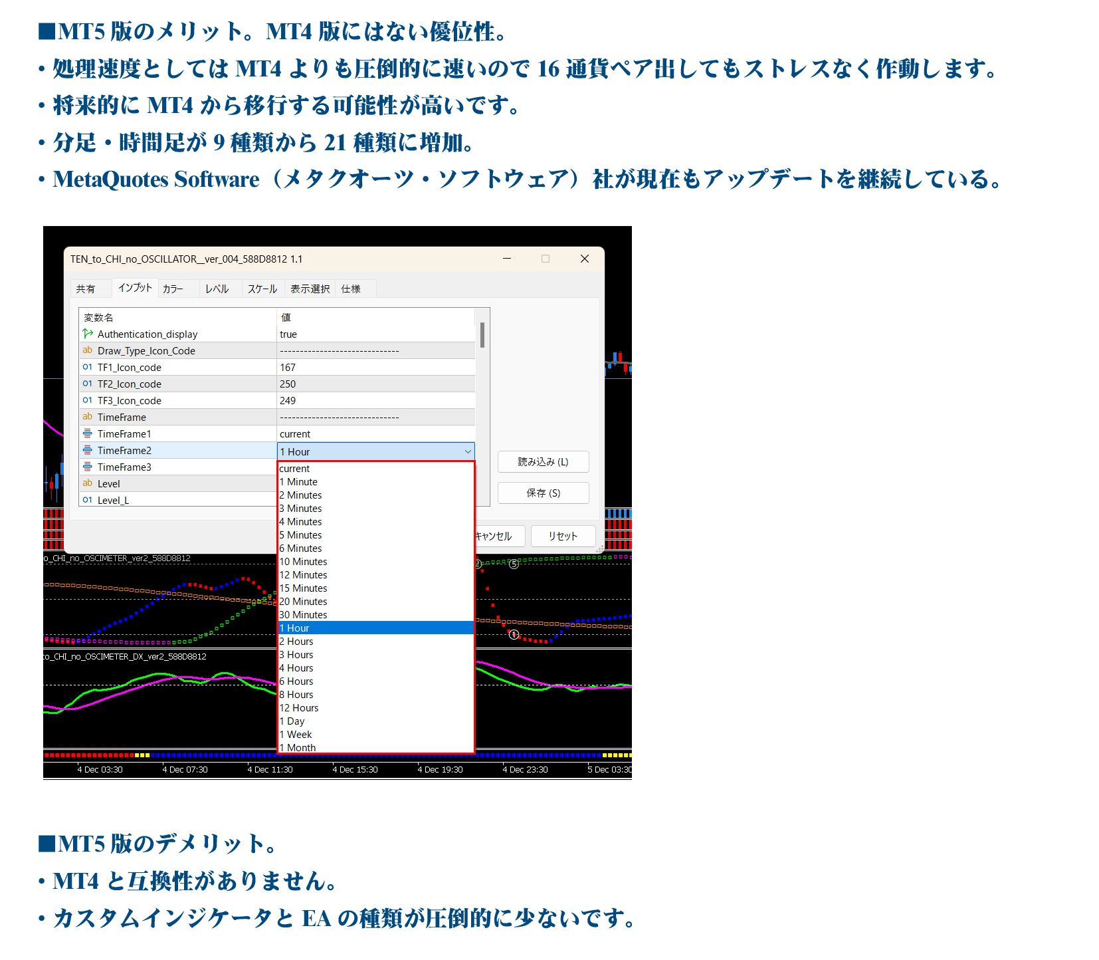Click the リセット button
This screenshot has height=960, width=1099.
pyautogui.click(x=563, y=537)
